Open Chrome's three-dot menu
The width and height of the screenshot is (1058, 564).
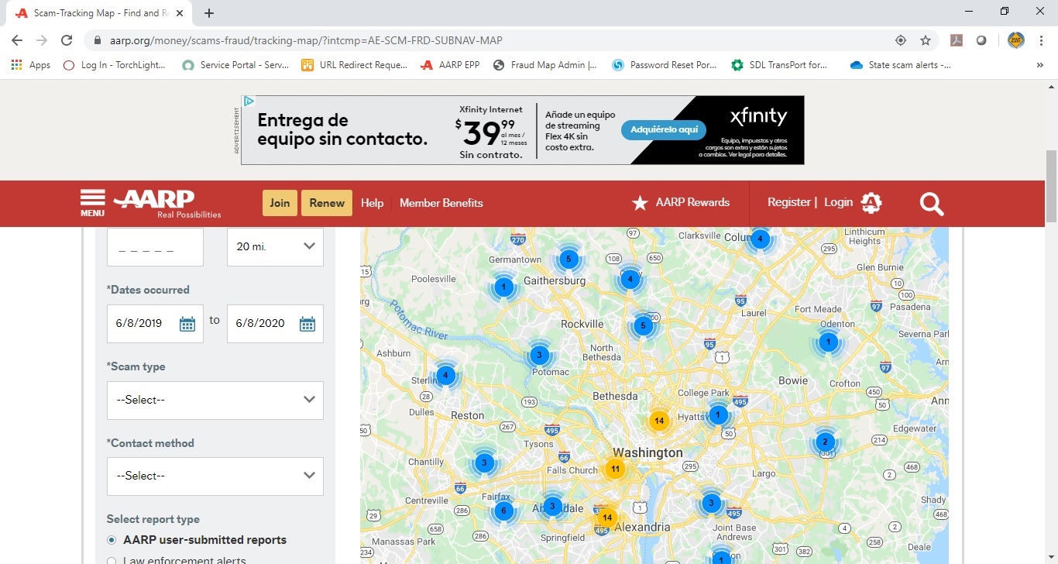[x=1040, y=40]
